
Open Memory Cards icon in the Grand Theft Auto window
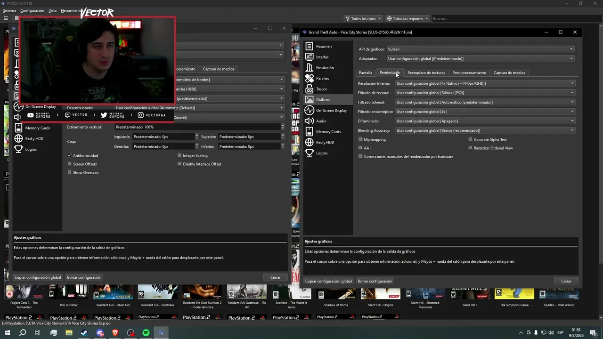point(309,132)
